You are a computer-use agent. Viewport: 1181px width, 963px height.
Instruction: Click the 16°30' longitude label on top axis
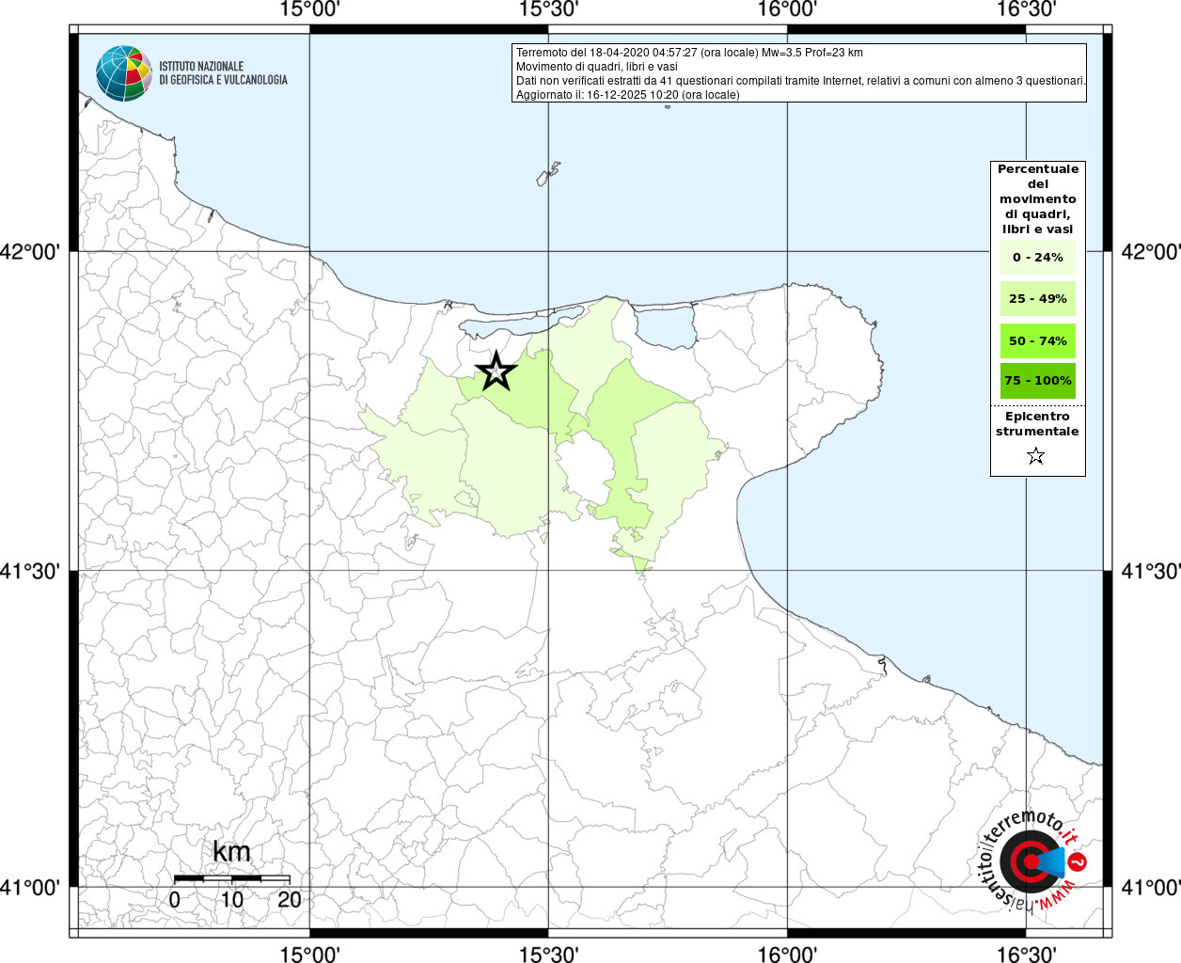(x=1026, y=9)
